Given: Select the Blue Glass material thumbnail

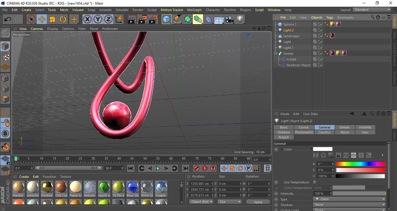Looking at the screenshot, I should pos(132,187).
